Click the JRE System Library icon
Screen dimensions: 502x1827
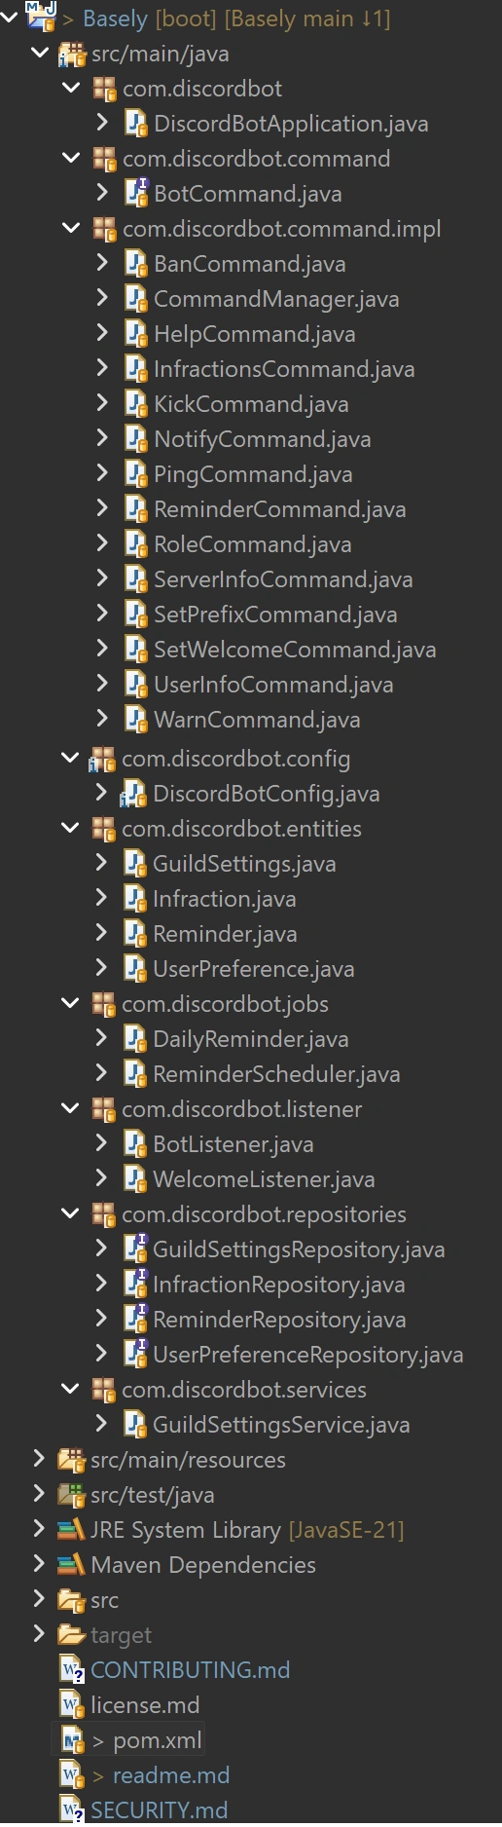[x=71, y=1530]
